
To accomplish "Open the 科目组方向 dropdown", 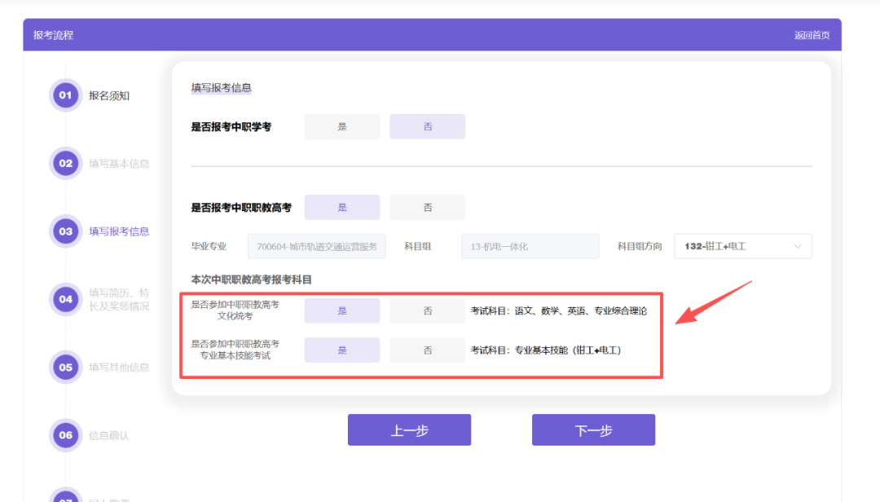I will click(x=743, y=246).
